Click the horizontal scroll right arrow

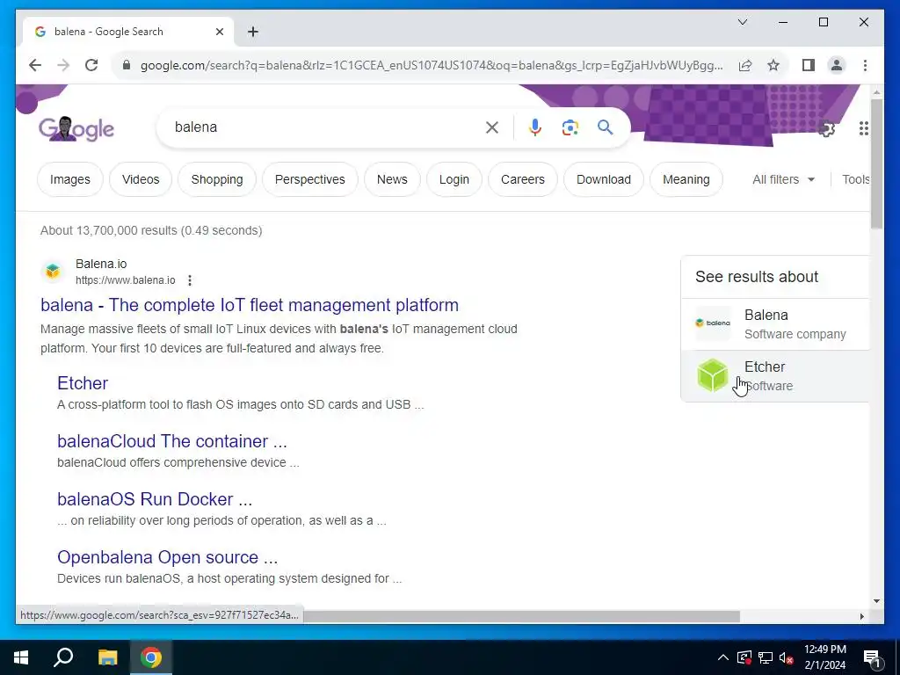(x=861, y=616)
